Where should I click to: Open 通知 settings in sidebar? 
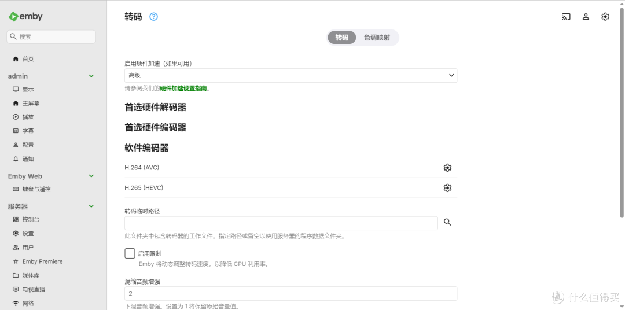(28, 159)
